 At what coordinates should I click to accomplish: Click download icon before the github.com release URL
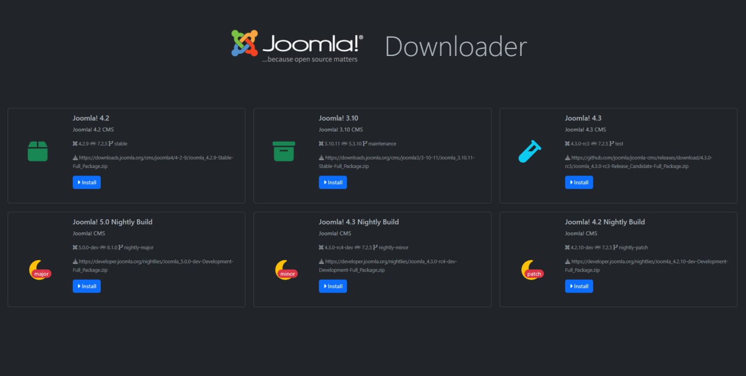(567, 157)
